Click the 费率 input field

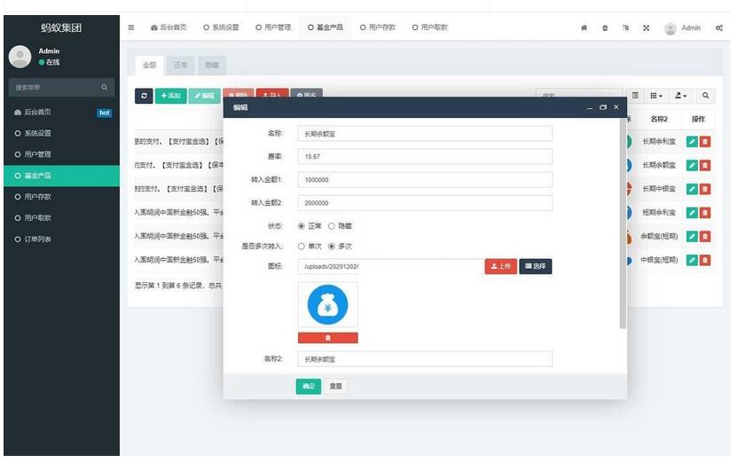[425, 156]
